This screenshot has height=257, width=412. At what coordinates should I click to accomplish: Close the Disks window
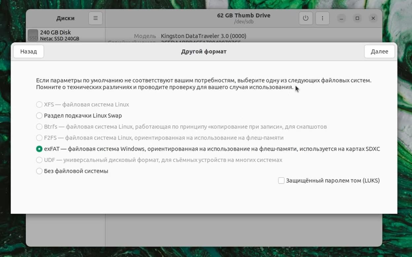click(x=373, y=18)
